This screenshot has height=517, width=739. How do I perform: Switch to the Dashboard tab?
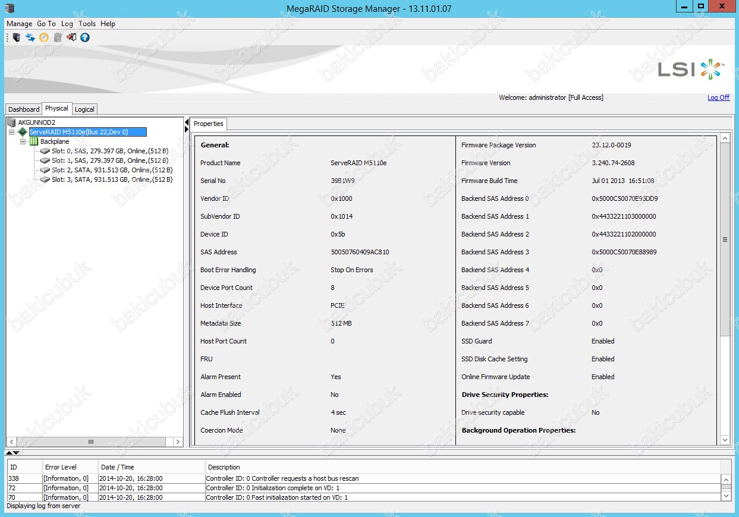(x=24, y=109)
